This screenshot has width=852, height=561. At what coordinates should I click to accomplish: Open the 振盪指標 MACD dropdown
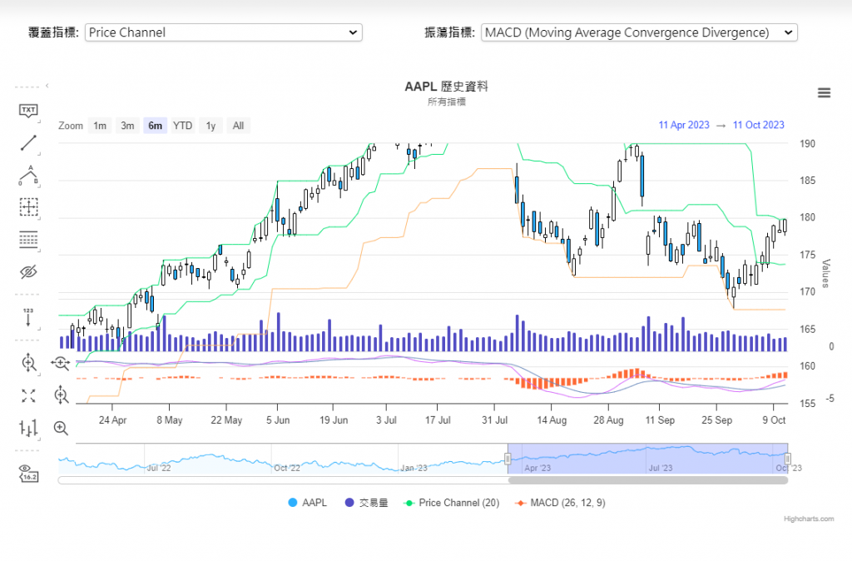coord(639,32)
